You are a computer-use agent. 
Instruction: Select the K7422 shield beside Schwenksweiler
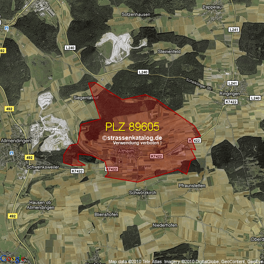[x=77, y=171]
